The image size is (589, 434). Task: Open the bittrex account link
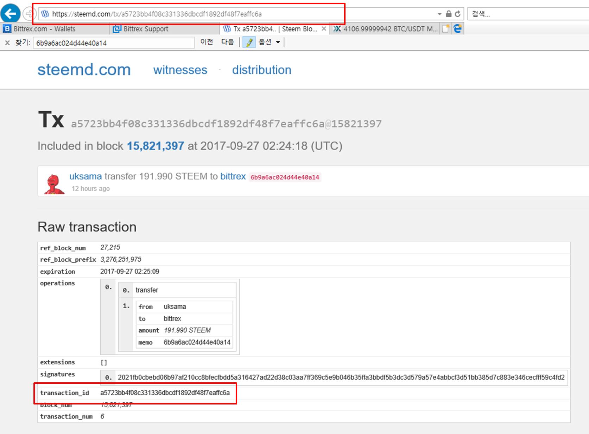(233, 176)
